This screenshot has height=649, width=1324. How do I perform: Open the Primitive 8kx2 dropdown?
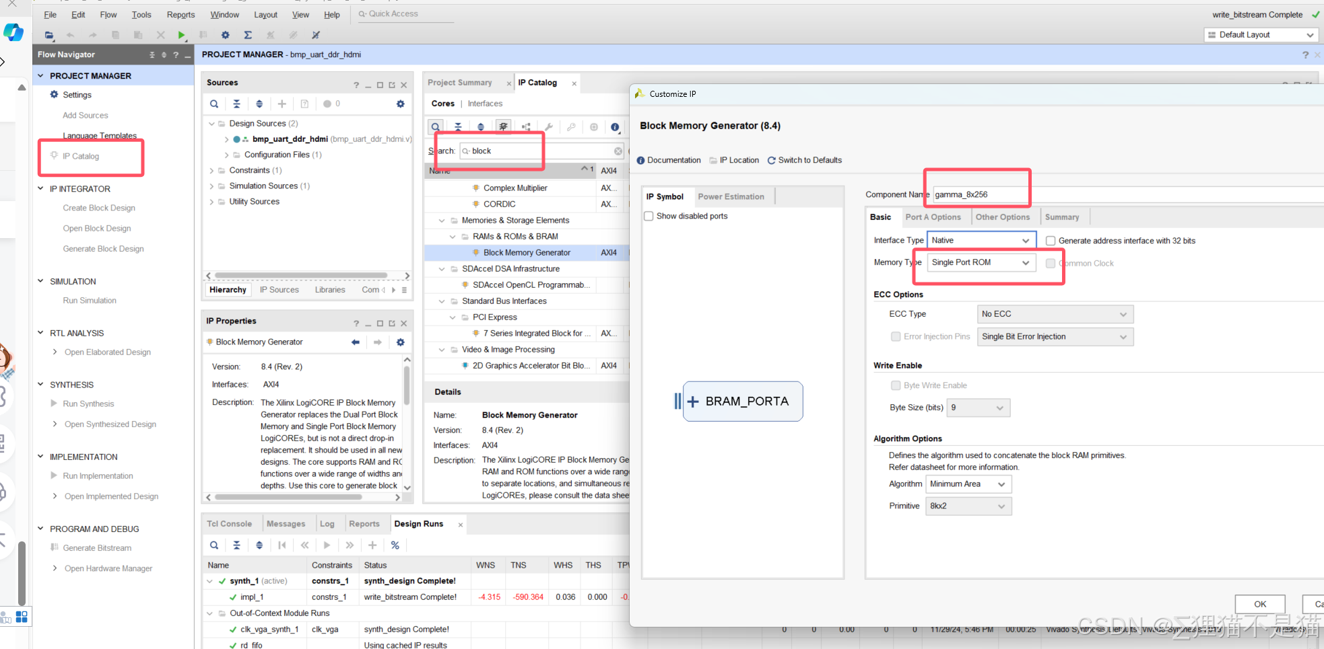pos(968,506)
